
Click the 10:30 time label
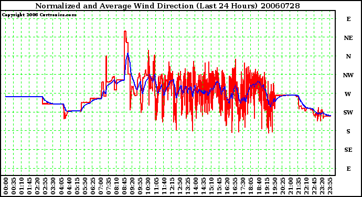pos(148,186)
